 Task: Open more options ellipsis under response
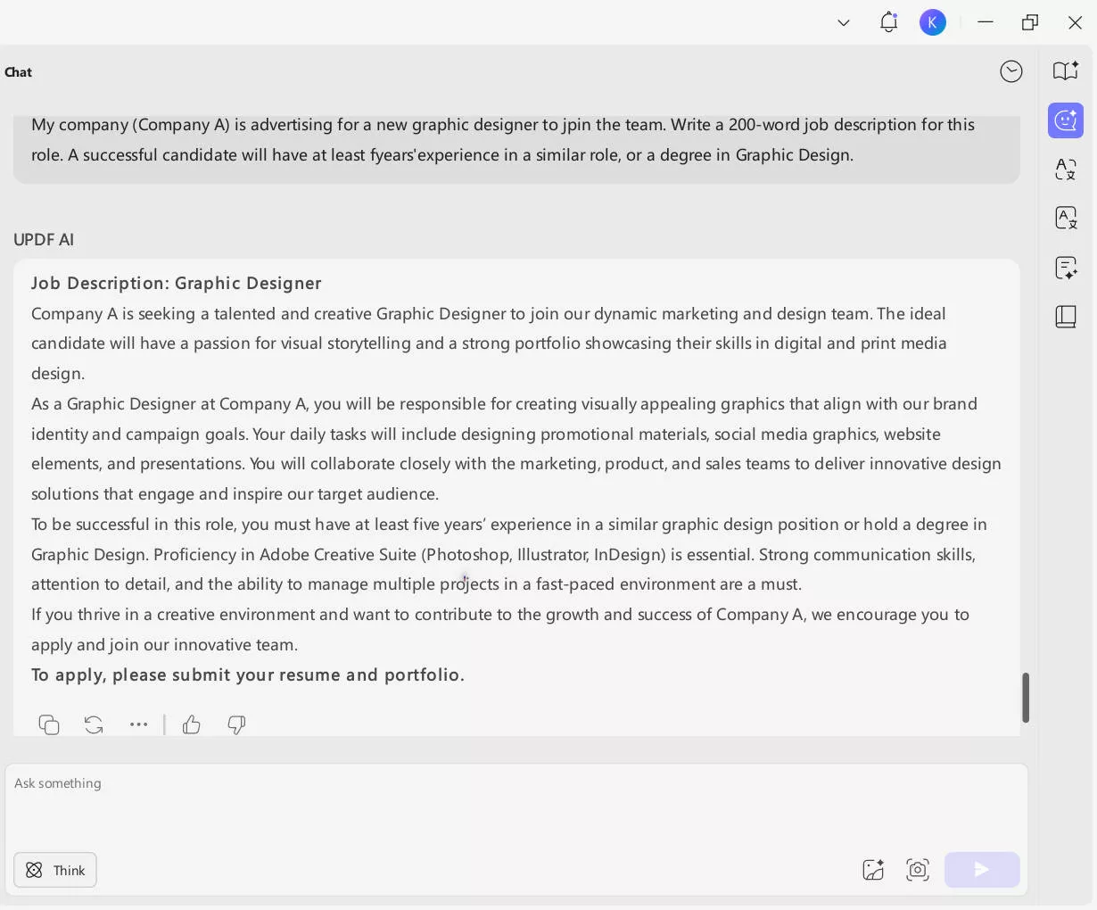[138, 724]
